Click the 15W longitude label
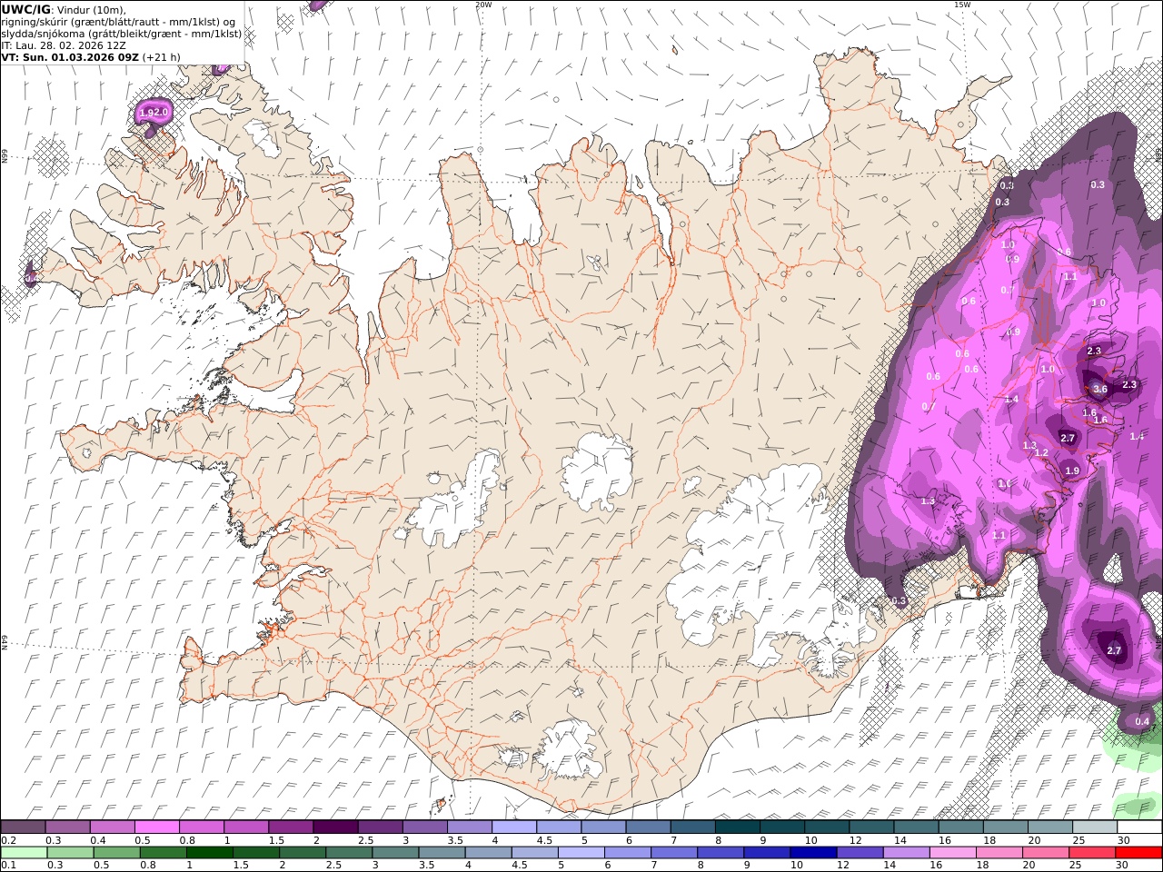The image size is (1163, 872). [x=962, y=5]
